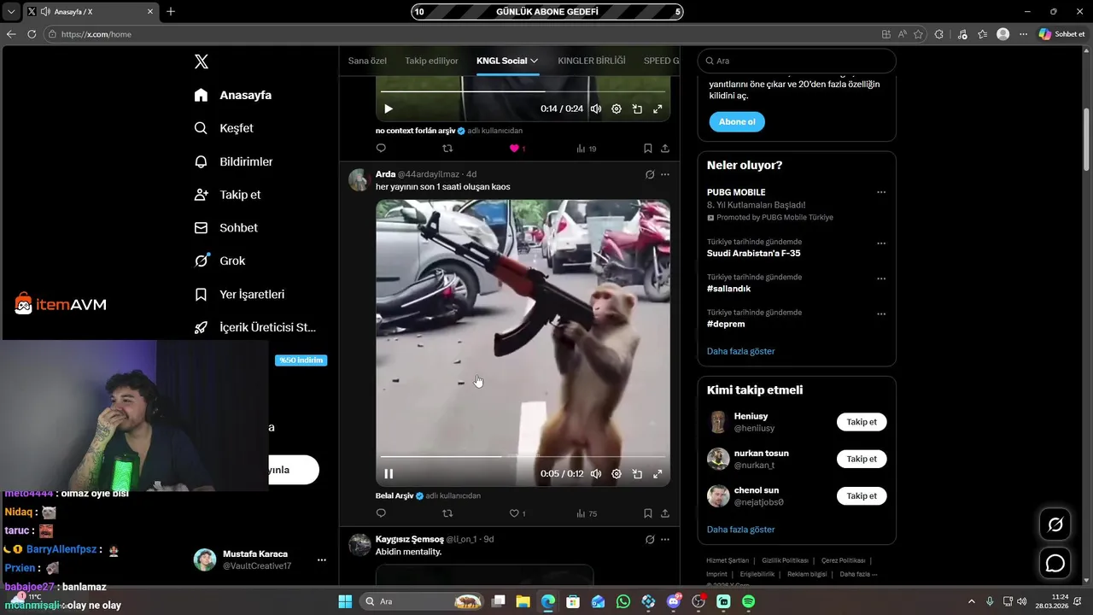1093x615 pixels.
Task: Open Sohbet et Copilot button
Action: coord(1061,34)
